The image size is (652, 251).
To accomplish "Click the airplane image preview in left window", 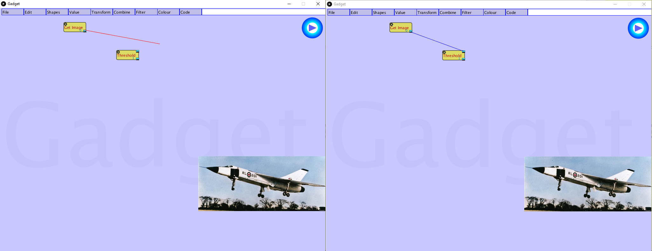I will (261, 183).
